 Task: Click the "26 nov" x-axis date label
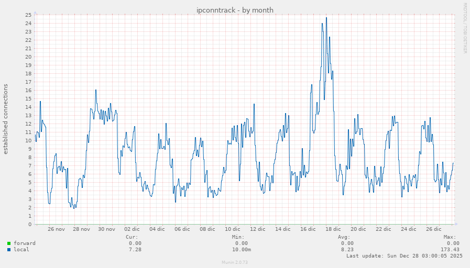[57, 229]
